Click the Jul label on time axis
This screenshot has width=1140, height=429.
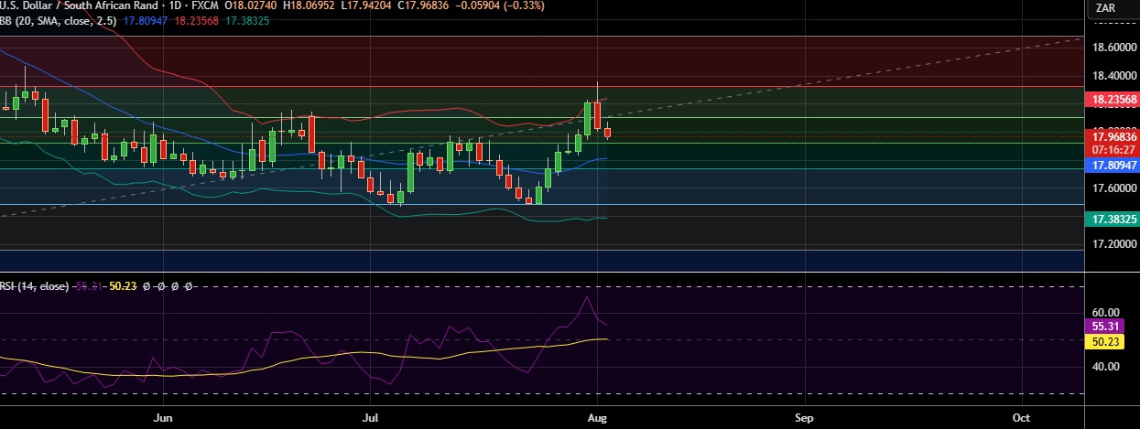click(x=370, y=417)
